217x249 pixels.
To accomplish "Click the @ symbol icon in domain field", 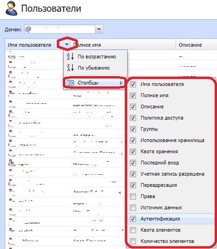I will (x=28, y=29).
